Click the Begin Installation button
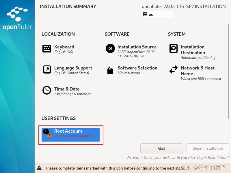Screen dimensions: 231x173 208,148
